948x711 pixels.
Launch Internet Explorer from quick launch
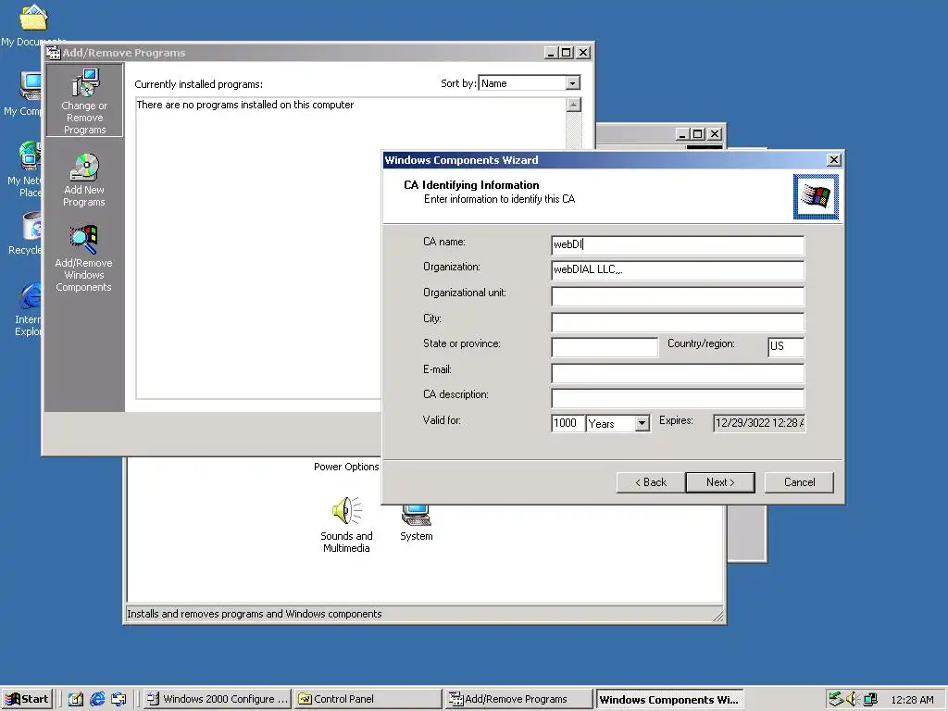(96, 699)
